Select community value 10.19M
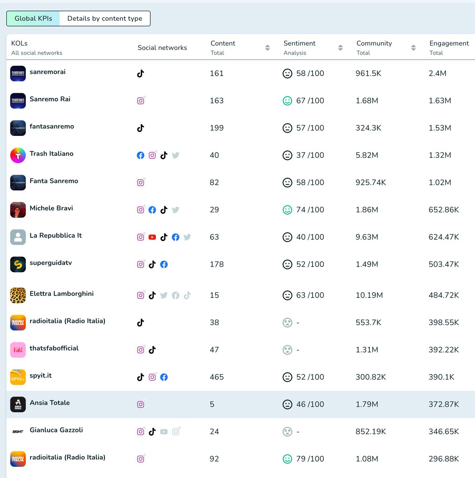This screenshot has width=475, height=478. pos(369,295)
